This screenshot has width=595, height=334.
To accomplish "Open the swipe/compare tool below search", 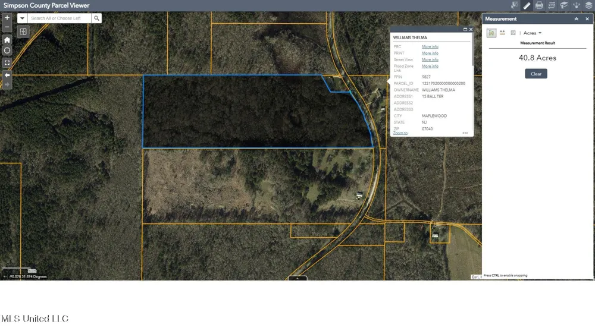I will click(x=23, y=31).
